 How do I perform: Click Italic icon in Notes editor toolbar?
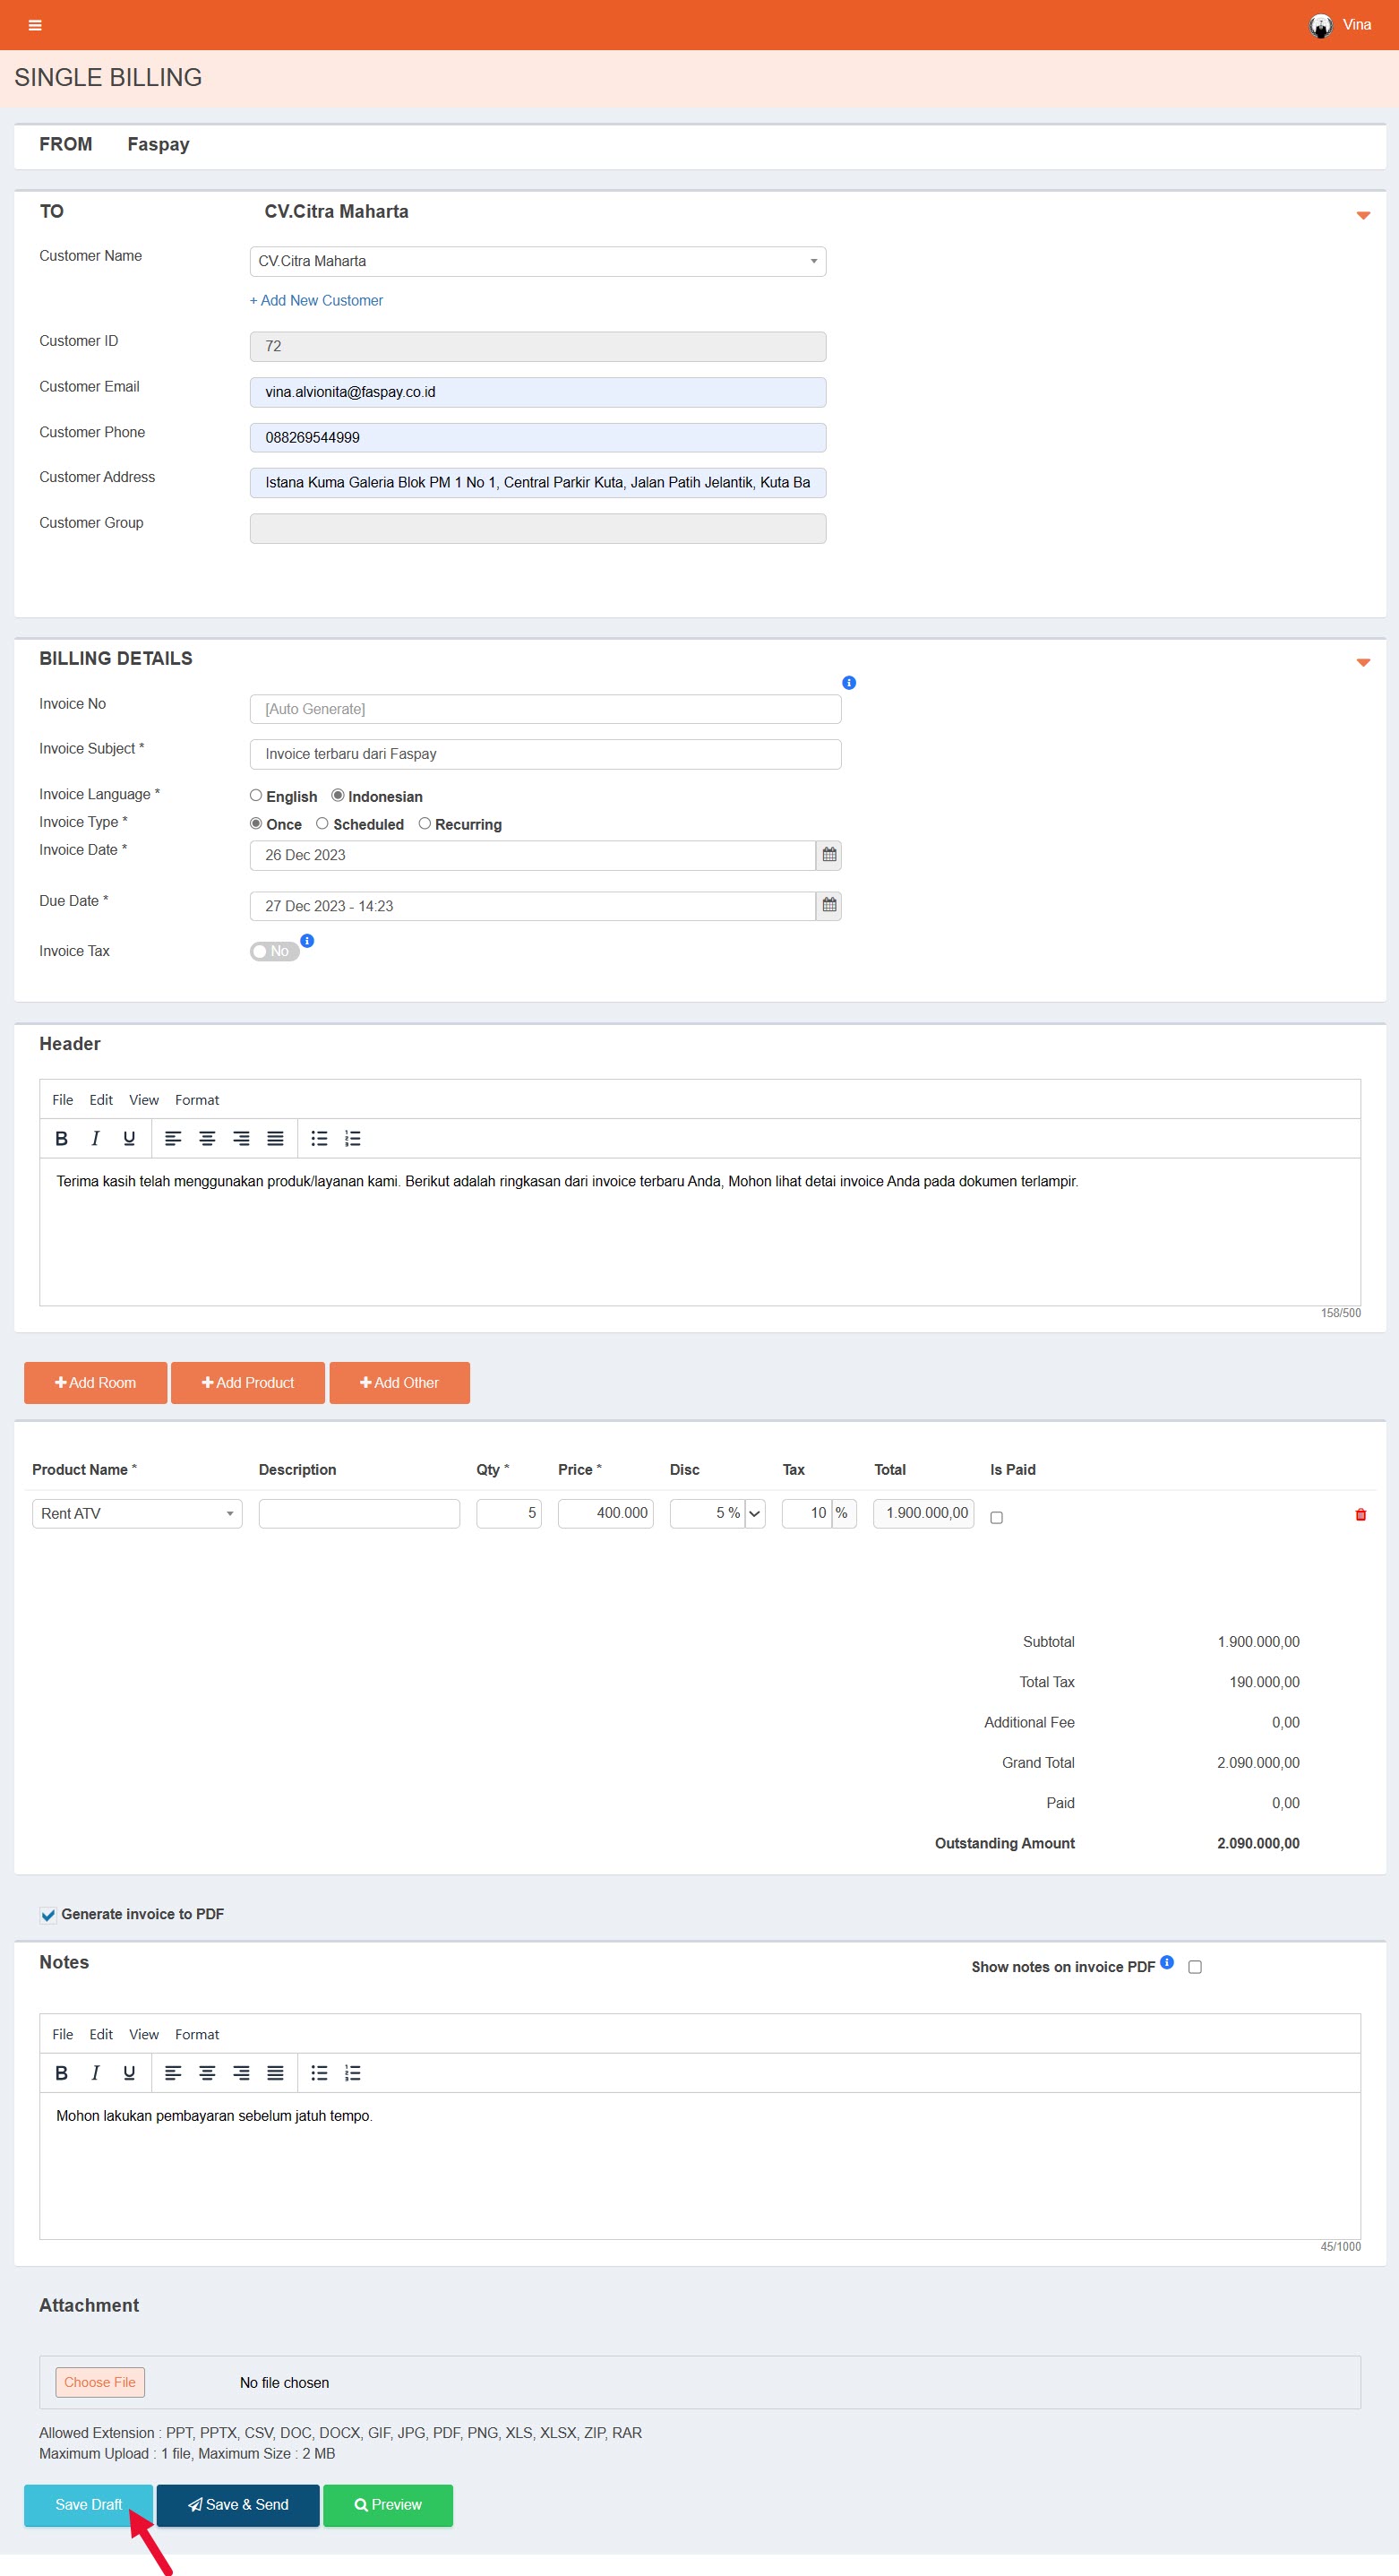(x=95, y=2073)
